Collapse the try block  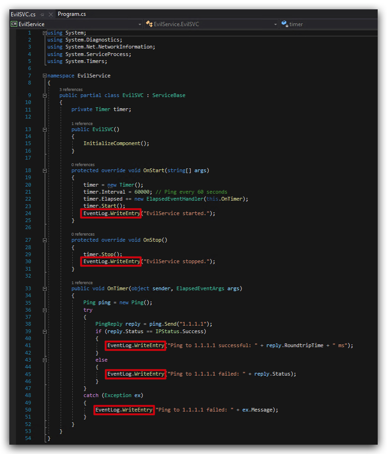[45, 310]
